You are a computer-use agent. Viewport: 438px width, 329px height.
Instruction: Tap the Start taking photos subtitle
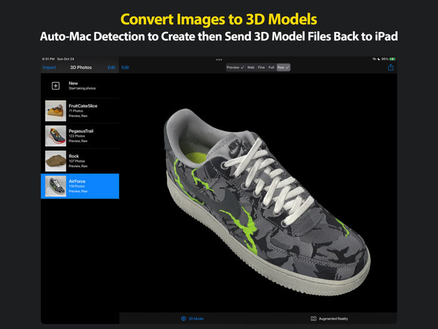click(82, 88)
